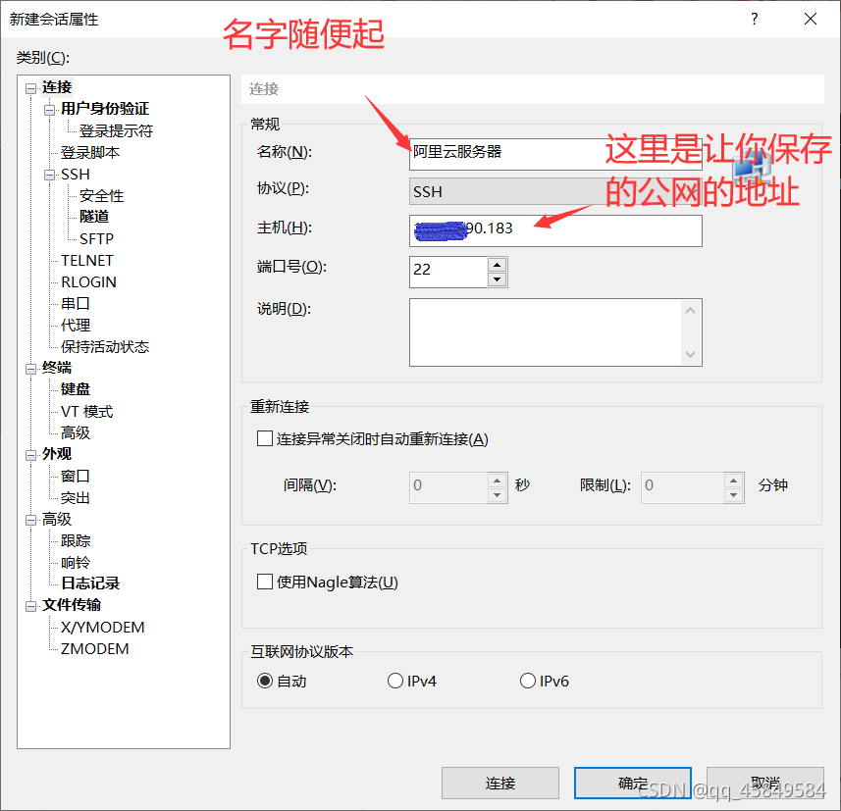Viewport: 841px width, 811px height.
Task: Enable the Nagle algorithm checkbox
Action: pos(264,582)
